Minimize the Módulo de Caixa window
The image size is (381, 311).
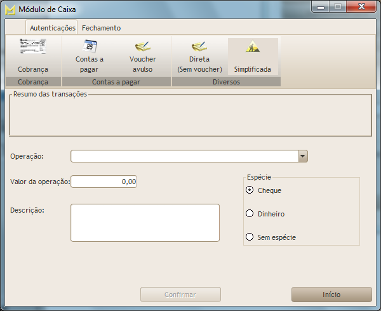coord(321,7)
